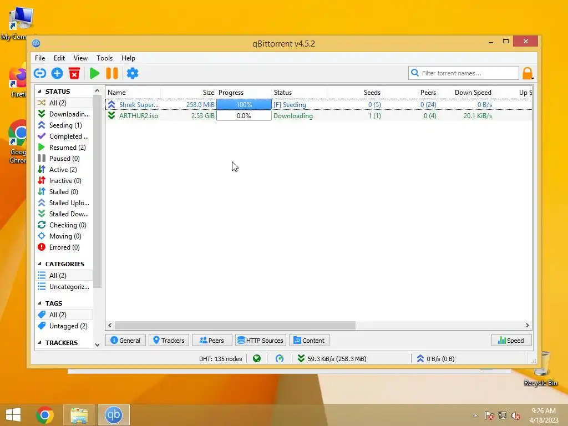568x426 pixels.
Task: Lock the qBittorrent UI with padlock icon
Action: tap(528, 74)
